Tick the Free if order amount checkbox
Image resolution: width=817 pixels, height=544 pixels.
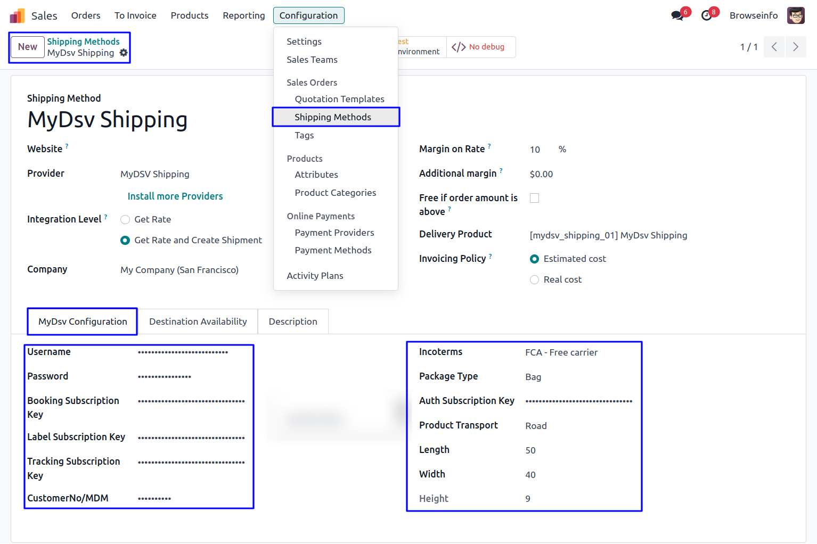[x=534, y=198]
